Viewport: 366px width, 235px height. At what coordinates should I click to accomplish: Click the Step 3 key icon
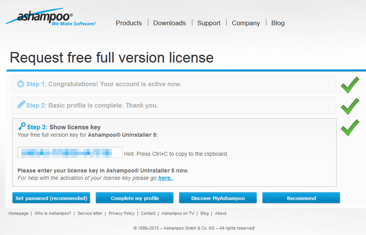22,126
